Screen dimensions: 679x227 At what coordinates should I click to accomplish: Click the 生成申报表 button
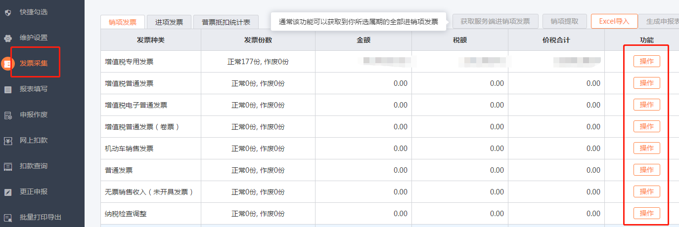(660, 21)
